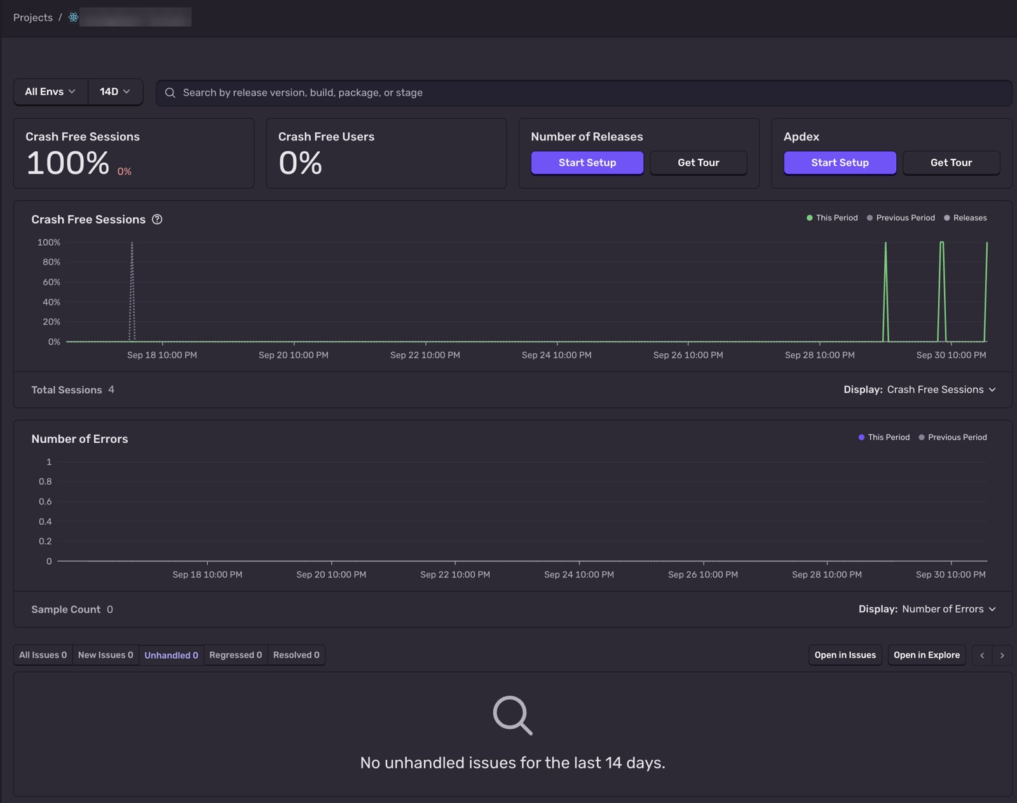Focus the release version search field
The image size is (1017, 803).
coord(584,93)
